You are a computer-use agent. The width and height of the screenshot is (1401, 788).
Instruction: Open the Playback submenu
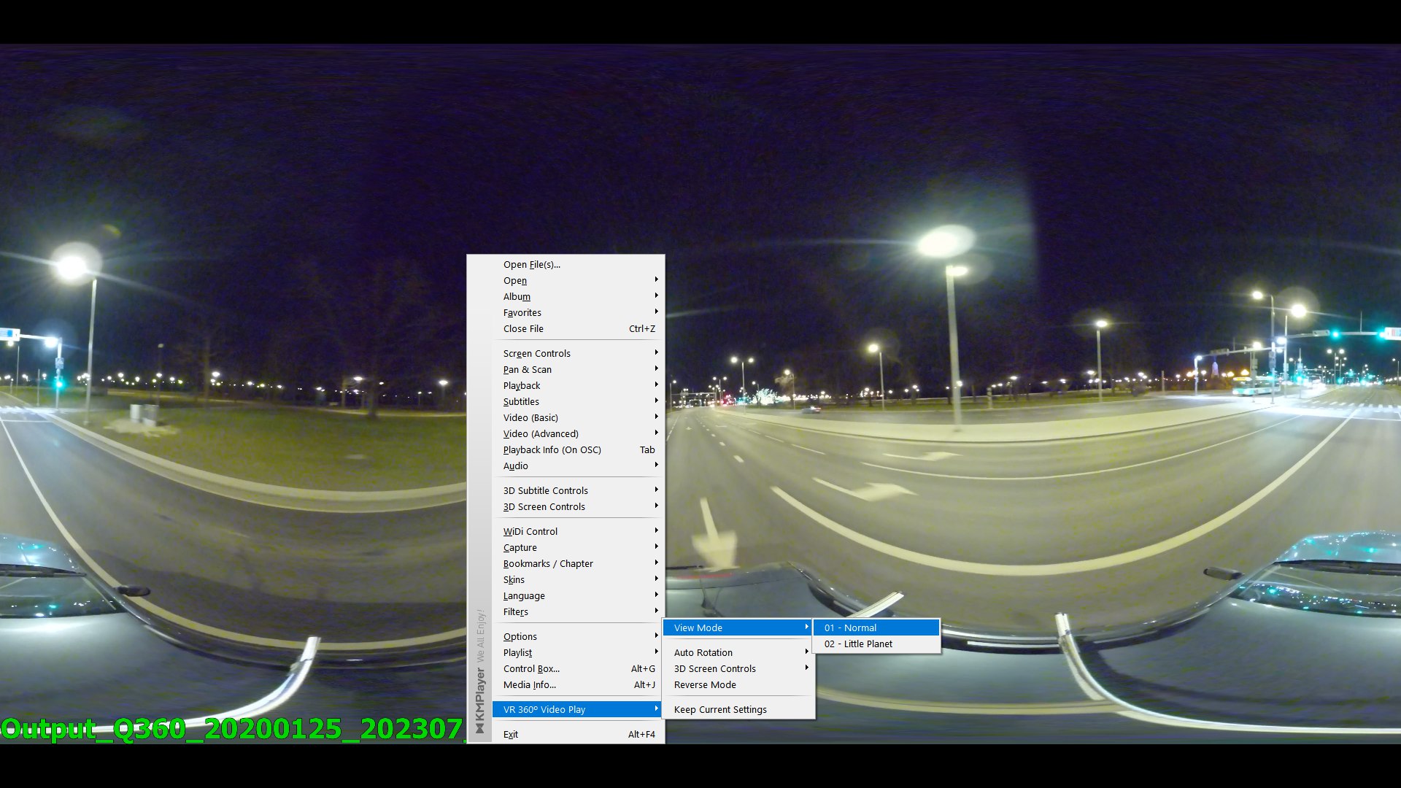[x=576, y=385]
